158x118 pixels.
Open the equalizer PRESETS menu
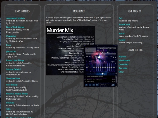click(113, 61)
